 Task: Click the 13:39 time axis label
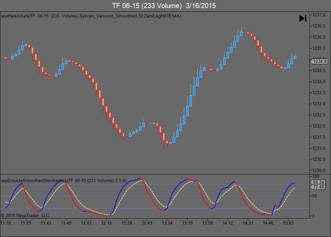[x=187, y=223]
